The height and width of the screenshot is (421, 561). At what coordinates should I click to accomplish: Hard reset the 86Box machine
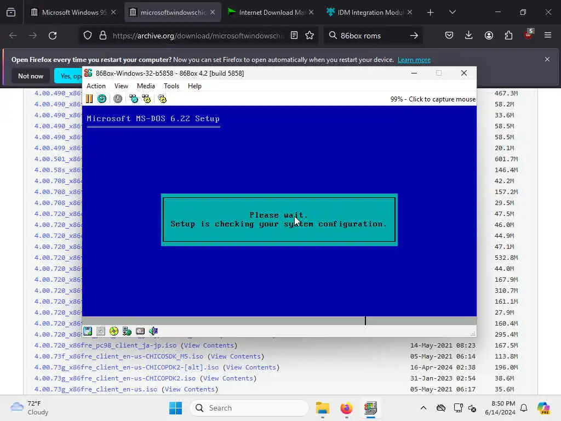click(102, 99)
